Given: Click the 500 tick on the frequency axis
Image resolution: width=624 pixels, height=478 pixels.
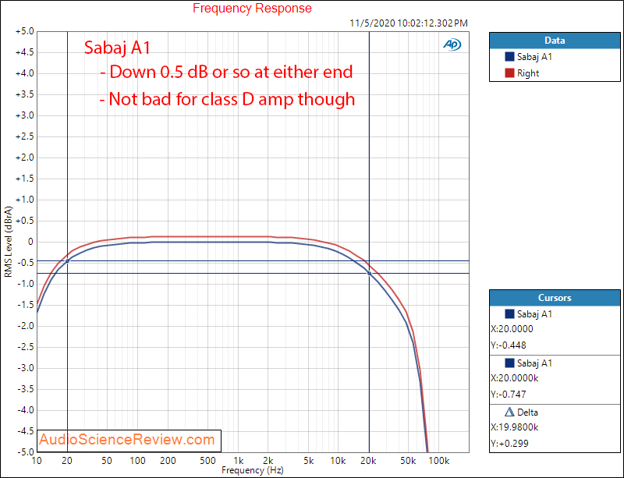Looking at the screenshot, I should point(207,461).
